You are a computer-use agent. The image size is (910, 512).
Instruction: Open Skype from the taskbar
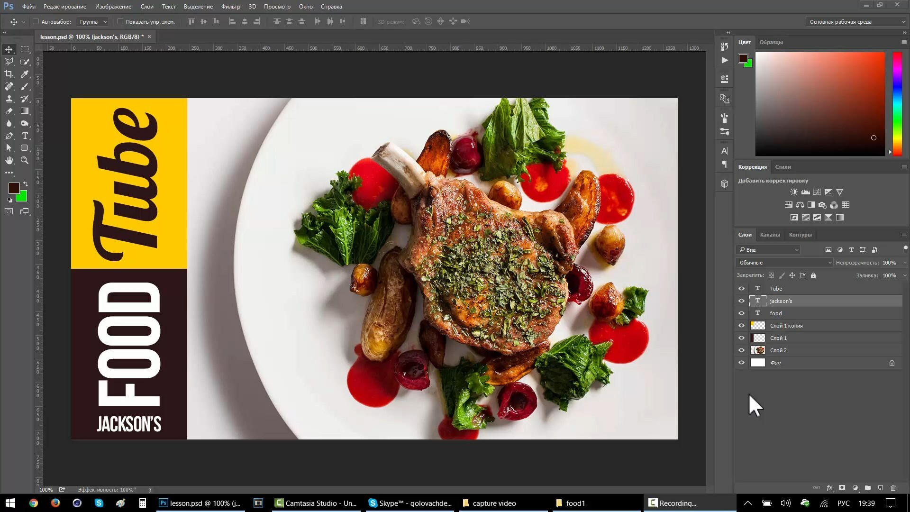pyautogui.click(x=410, y=503)
